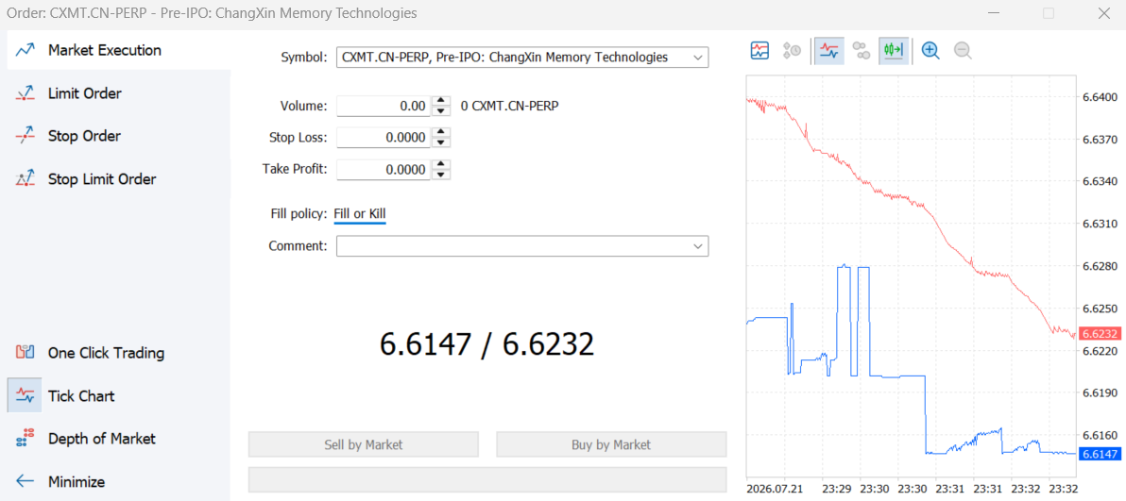1126x501 pixels.
Task: Click the 6.6370 price axis label
Action: 1100,140
